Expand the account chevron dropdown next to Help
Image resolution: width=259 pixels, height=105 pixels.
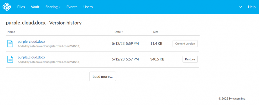pos(241,7)
